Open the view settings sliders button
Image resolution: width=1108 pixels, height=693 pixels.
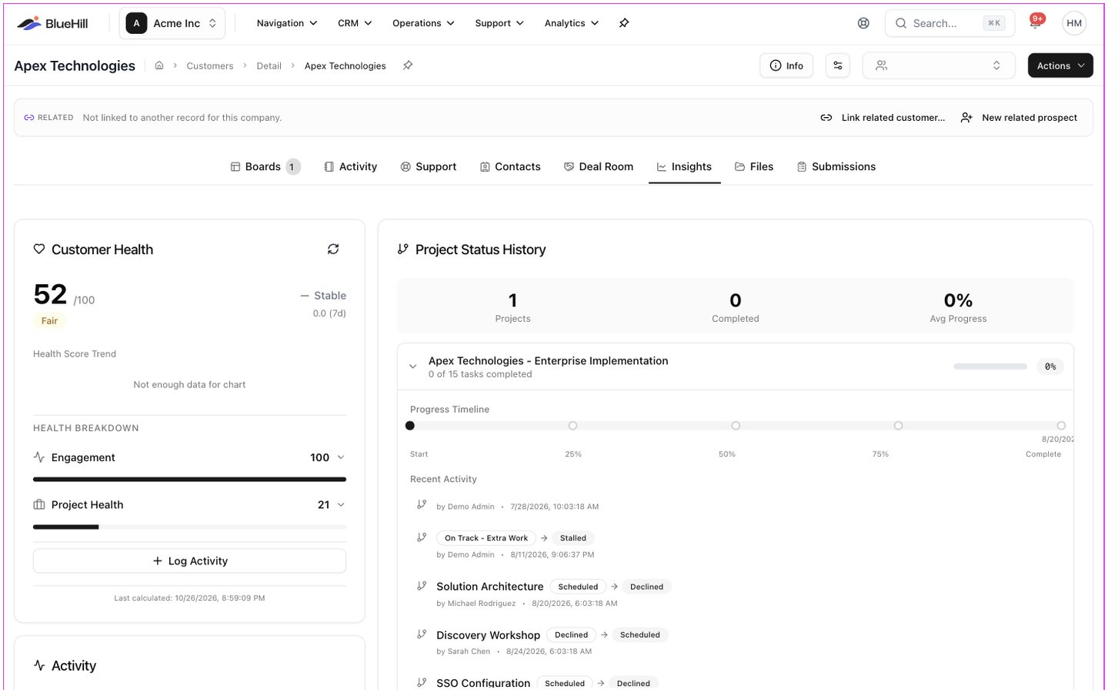(x=838, y=65)
